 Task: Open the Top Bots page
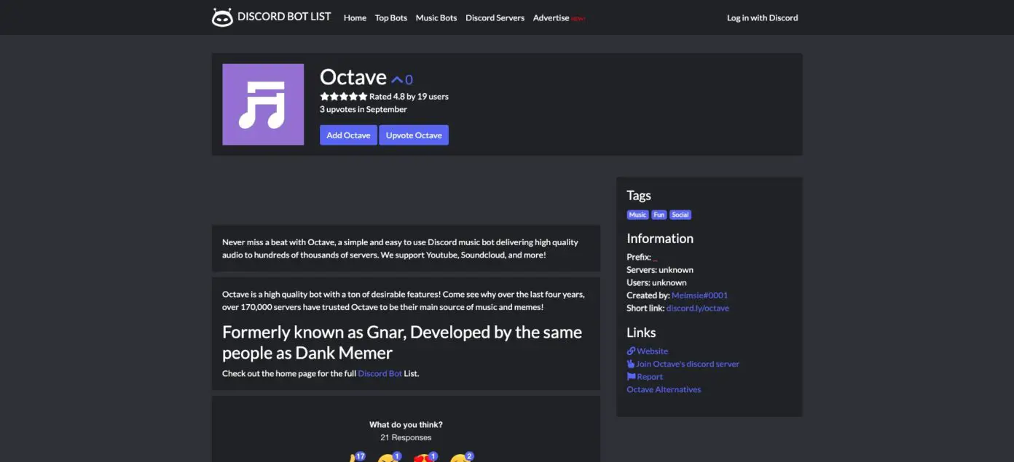coord(390,17)
